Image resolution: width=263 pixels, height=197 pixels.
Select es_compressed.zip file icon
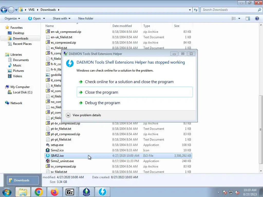click(x=48, y=42)
